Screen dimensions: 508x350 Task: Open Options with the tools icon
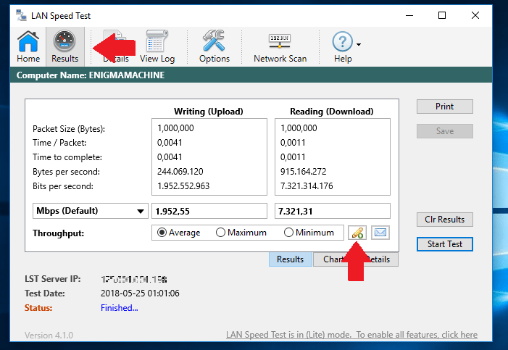(215, 46)
